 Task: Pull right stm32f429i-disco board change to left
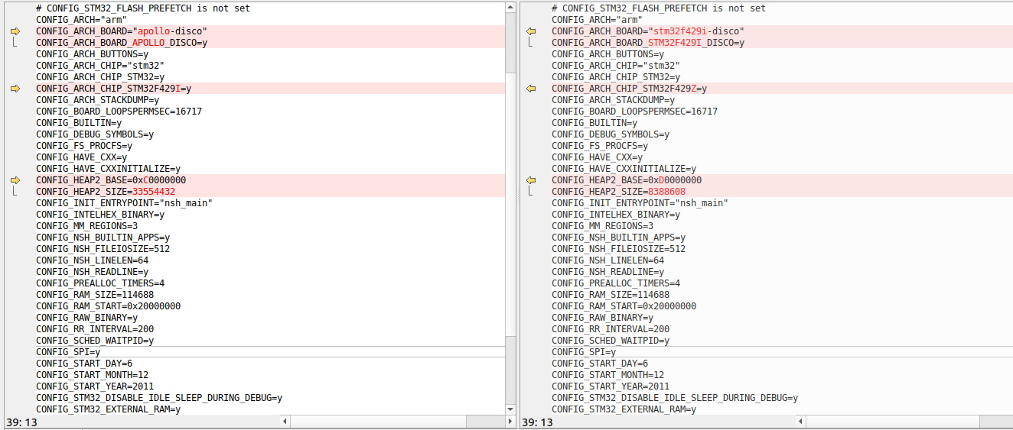pos(530,31)
